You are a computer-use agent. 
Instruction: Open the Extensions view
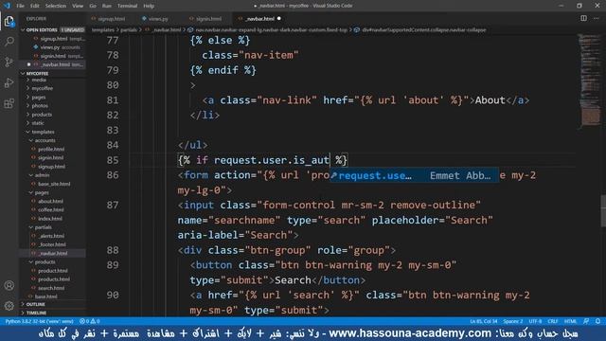pos(9,103)
